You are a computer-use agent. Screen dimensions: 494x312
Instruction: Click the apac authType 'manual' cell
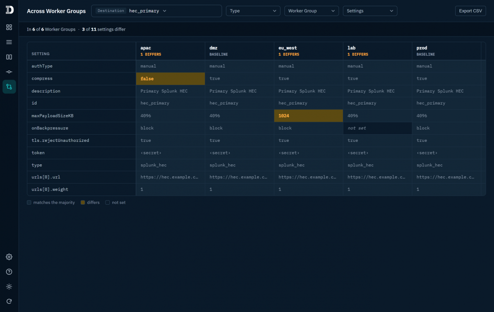tap(170, 66)
